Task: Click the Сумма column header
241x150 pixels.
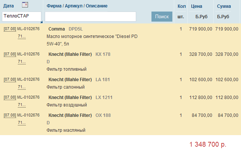Action: [224, 6]
